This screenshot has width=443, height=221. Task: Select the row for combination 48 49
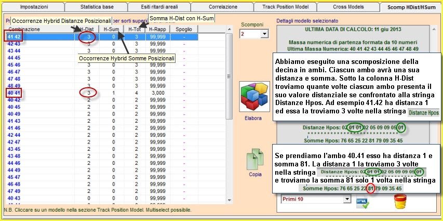102,86
